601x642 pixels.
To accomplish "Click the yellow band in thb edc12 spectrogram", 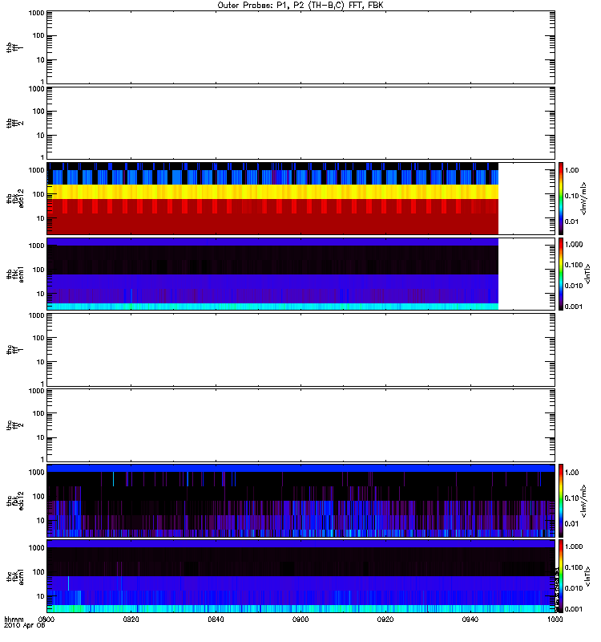I will [x=272, y=192].
